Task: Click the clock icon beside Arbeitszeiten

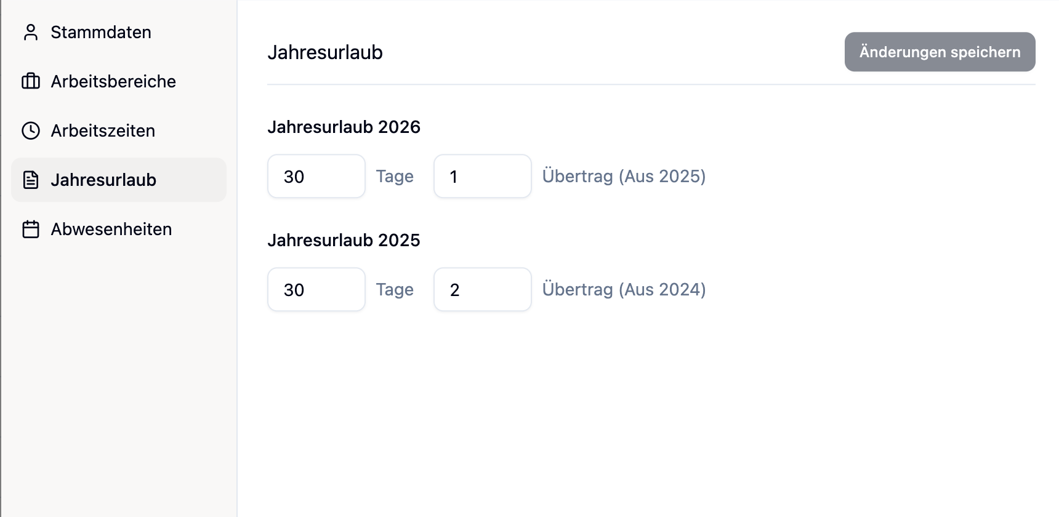Action: click(x=31, y=130)
